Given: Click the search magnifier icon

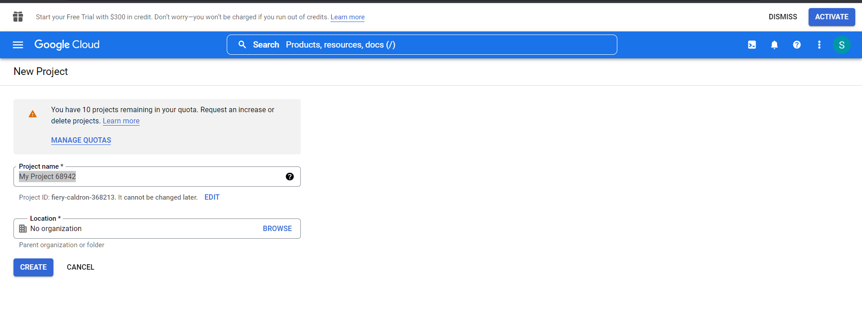Looking at the screenshot, I should tap(242, 45).
